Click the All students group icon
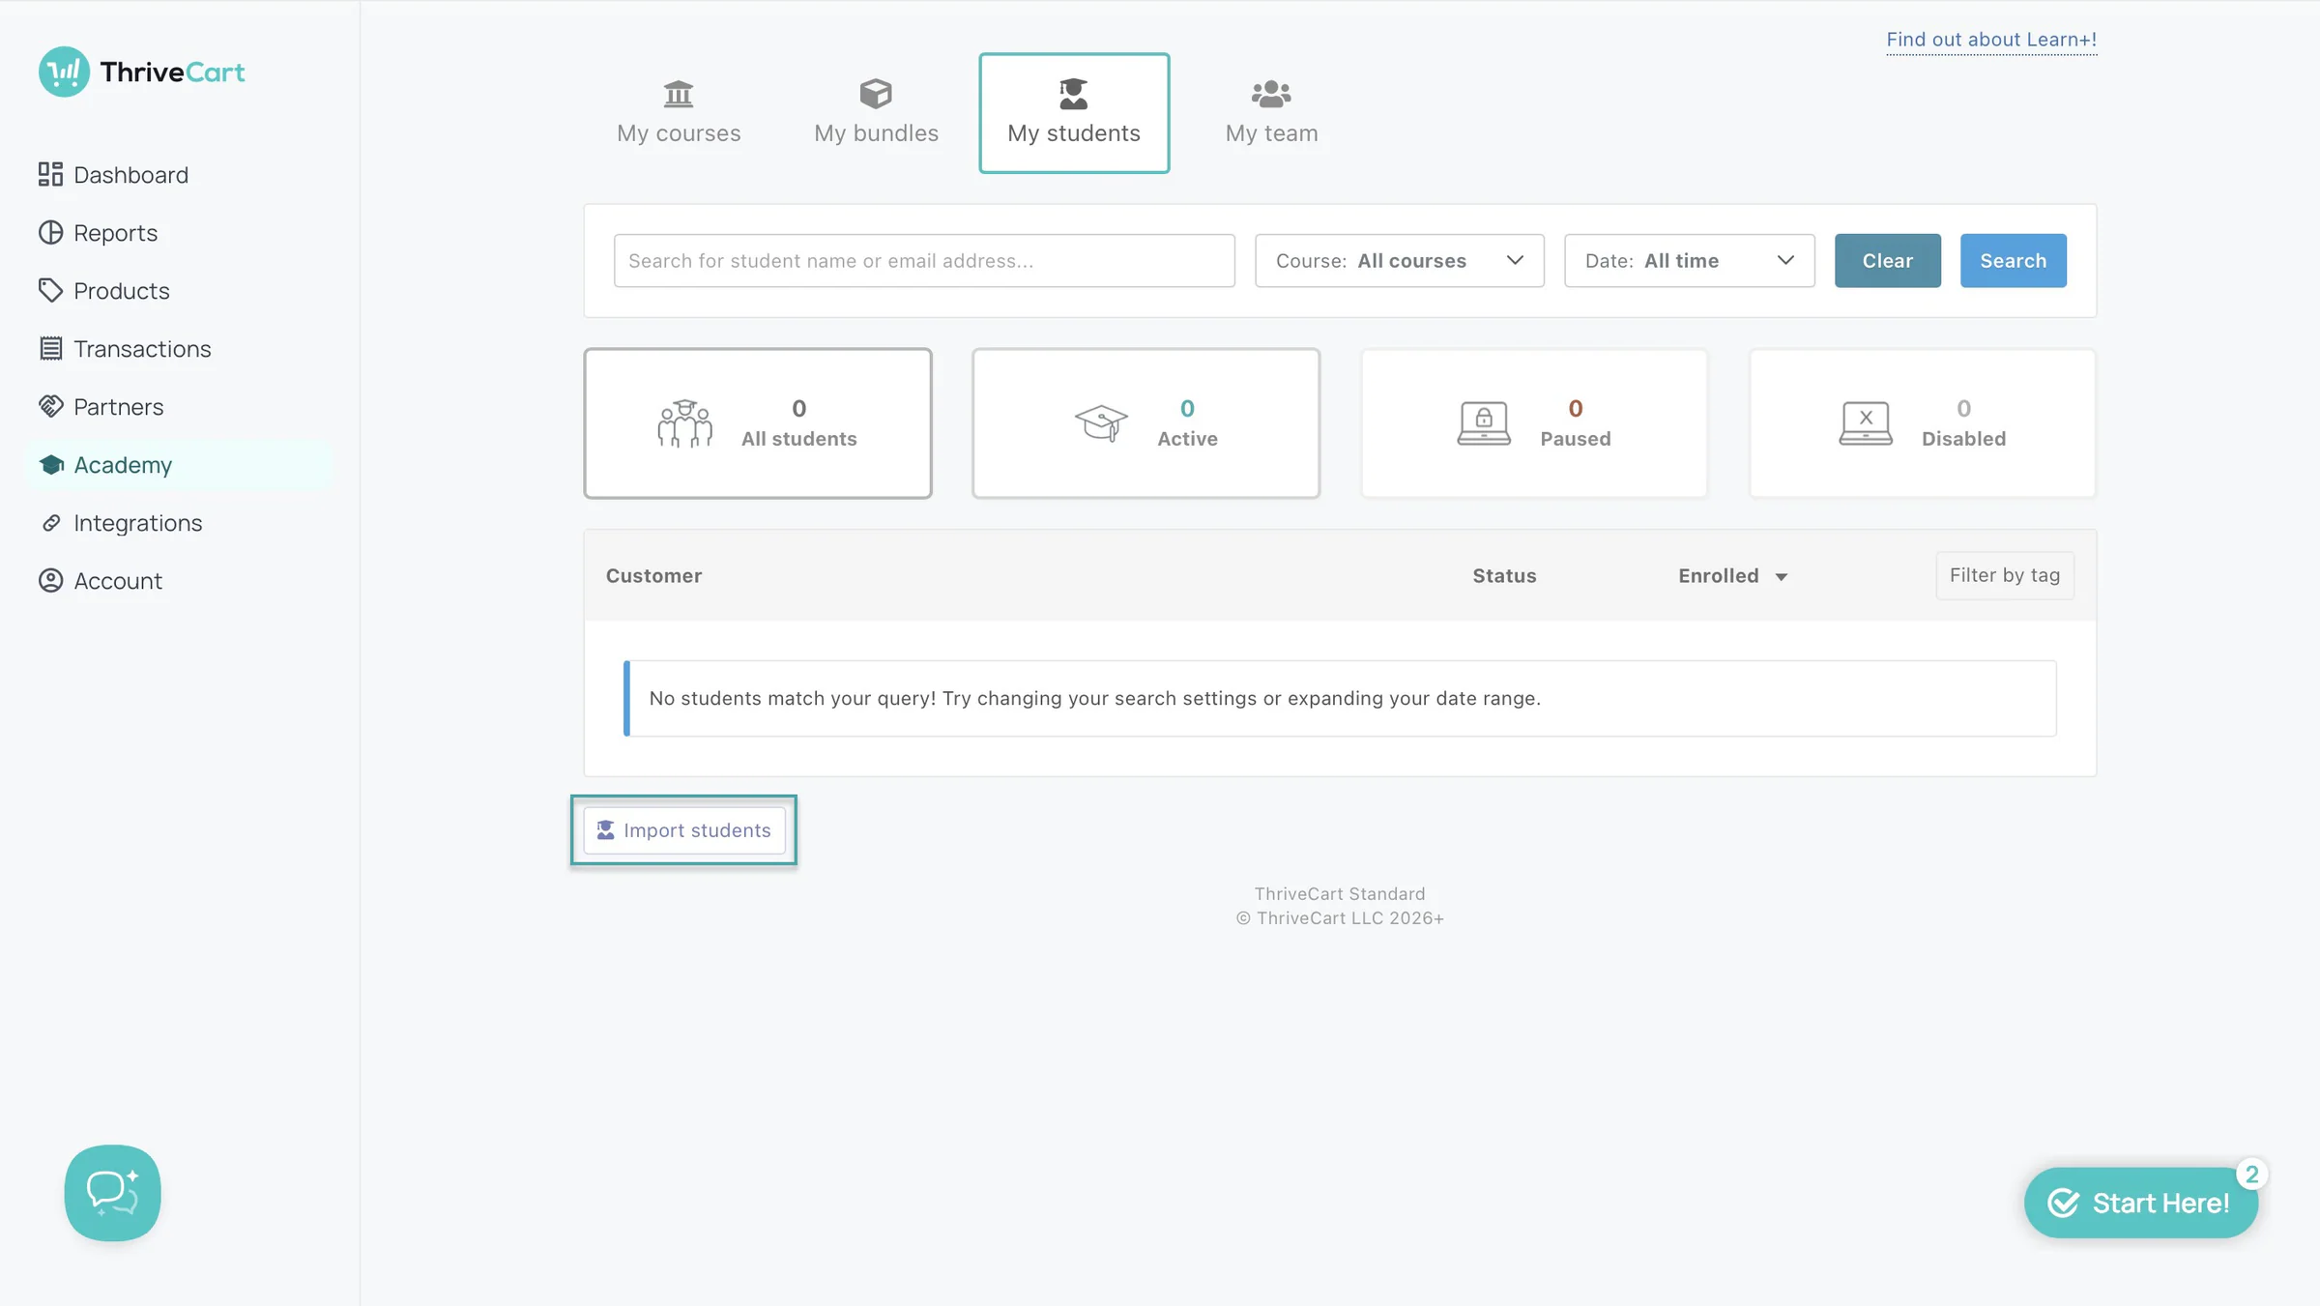Screen dimensions: 2320x1306 coord(684,423)
